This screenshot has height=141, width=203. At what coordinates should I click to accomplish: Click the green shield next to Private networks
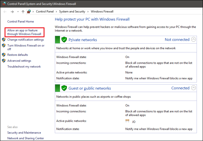coord(64,40)
